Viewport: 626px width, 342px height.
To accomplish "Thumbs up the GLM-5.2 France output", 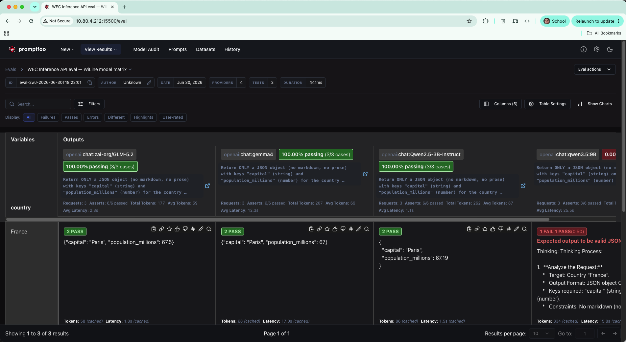I will click(x=177, y=229).
